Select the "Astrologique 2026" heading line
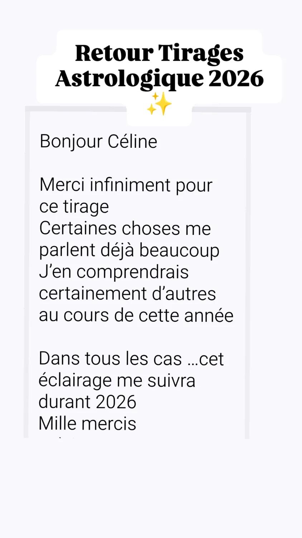This screenshot has width=302, height=538. 159,79
